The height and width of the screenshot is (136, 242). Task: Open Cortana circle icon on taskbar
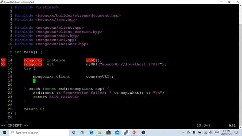coord(74,133)
